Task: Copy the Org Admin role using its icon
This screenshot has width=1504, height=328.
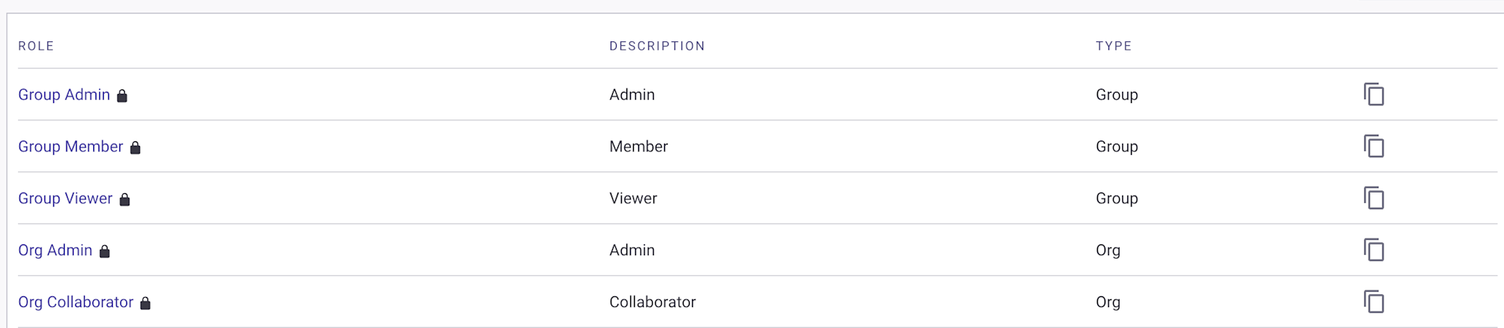Action: pos(1374,251)
